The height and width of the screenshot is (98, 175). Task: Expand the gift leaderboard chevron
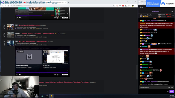(x=173, y=16)
